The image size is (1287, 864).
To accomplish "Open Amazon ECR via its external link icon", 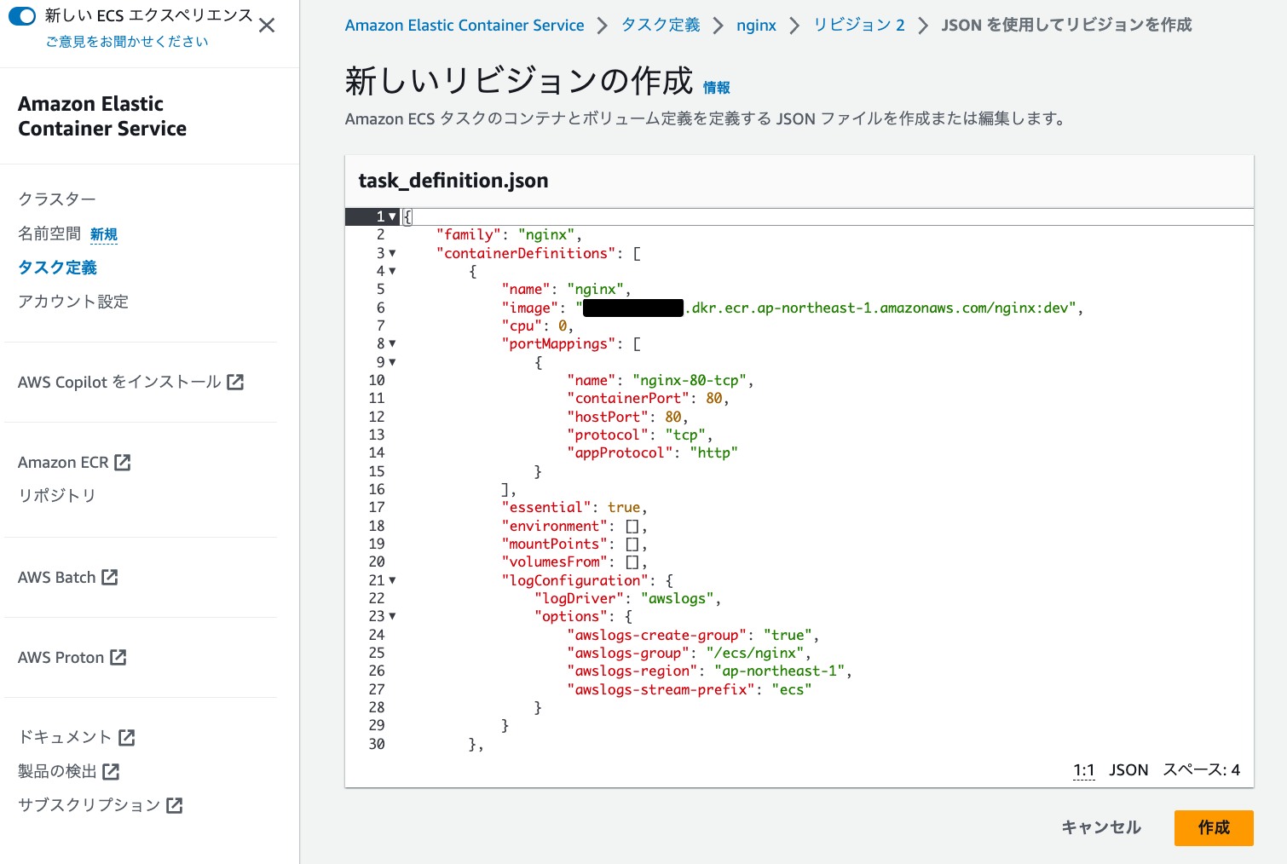I will [x=124, y=462].
